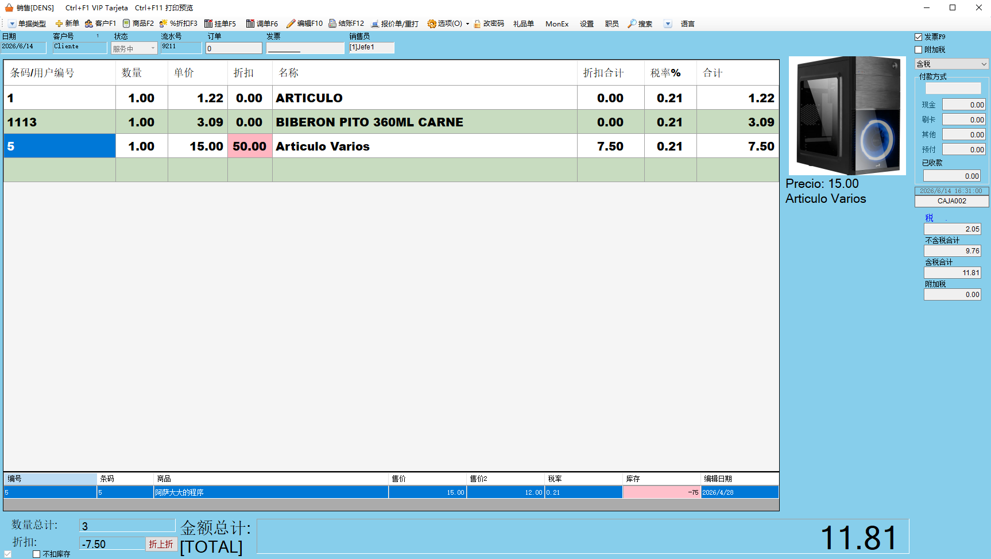Viewport: 991px width, 559px height.
Task: Recall a held order with 调单F6
Action: 262,24
